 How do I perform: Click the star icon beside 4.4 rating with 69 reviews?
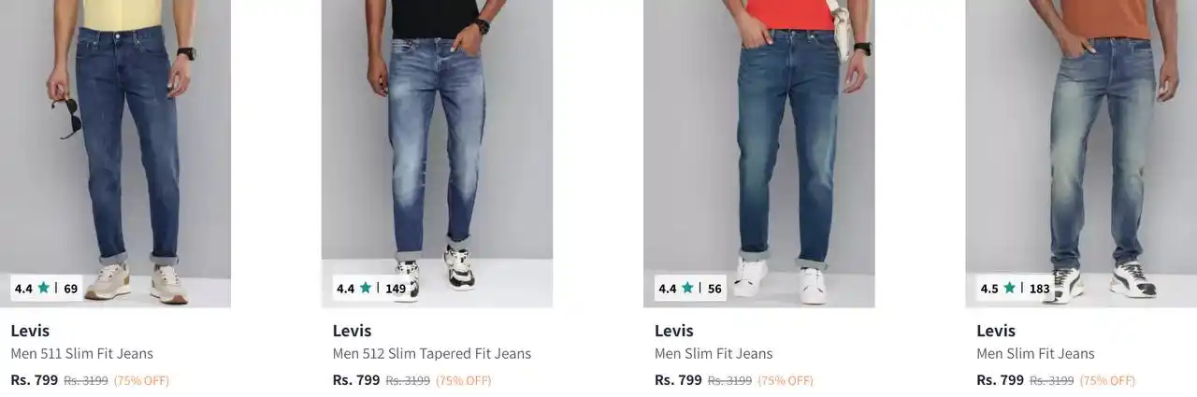coord(43,288)
